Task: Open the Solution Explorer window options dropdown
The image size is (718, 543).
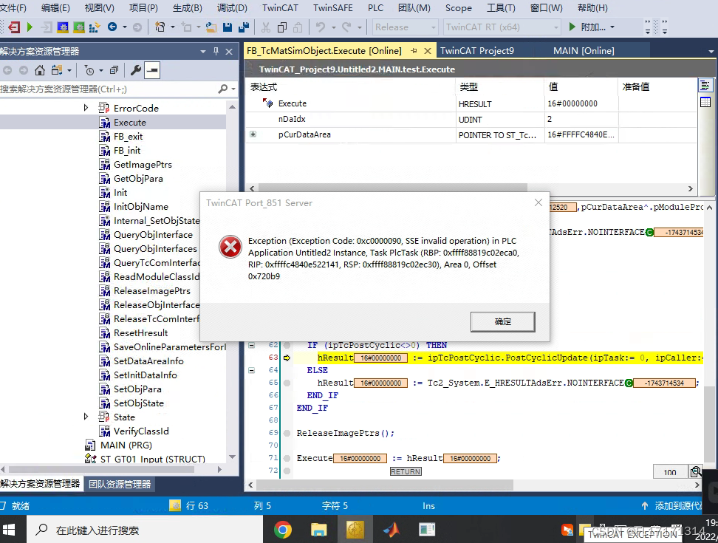Action: (203, 52)
